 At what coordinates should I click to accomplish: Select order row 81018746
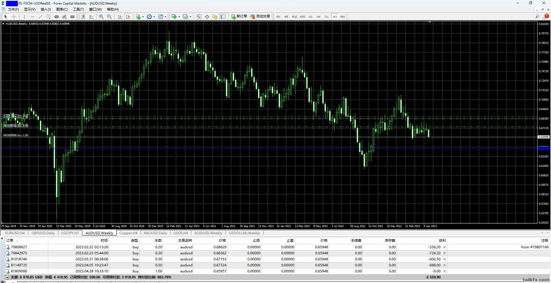coord(277,259)
